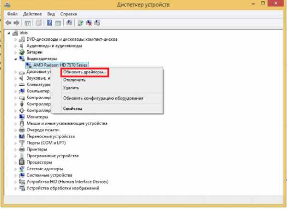This screenshot has width=287, height=209.
Task: Click the blue Help question mark icon
Action: pos(49,23)
